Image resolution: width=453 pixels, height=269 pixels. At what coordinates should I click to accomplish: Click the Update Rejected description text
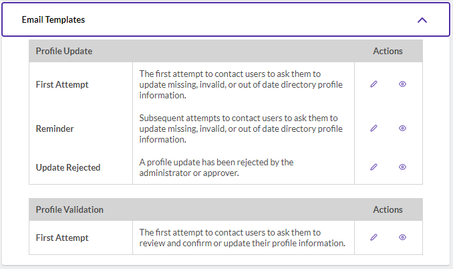(x=216, y=167)
